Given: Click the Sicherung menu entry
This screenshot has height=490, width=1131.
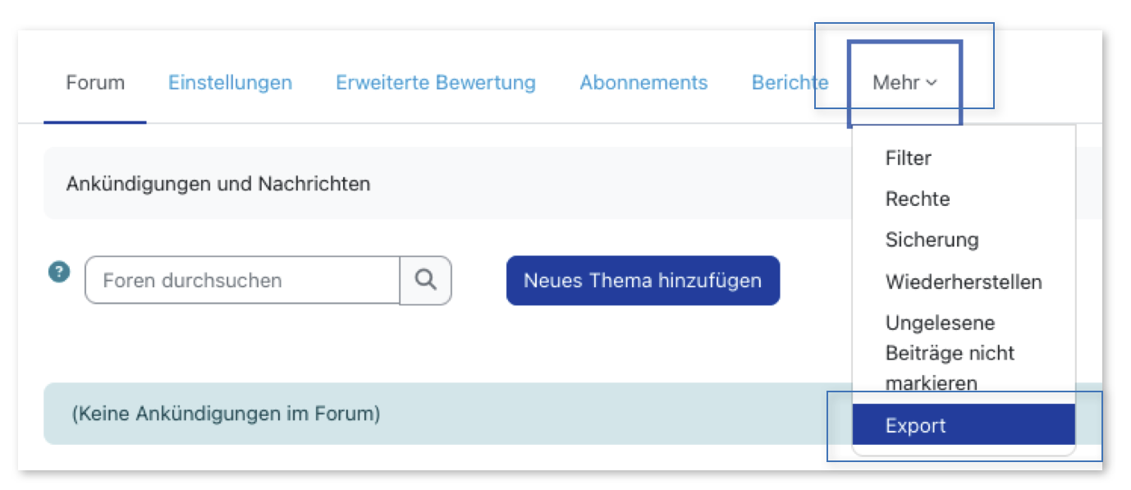Looking at the screenshot, I should click(x=932, y=240).
